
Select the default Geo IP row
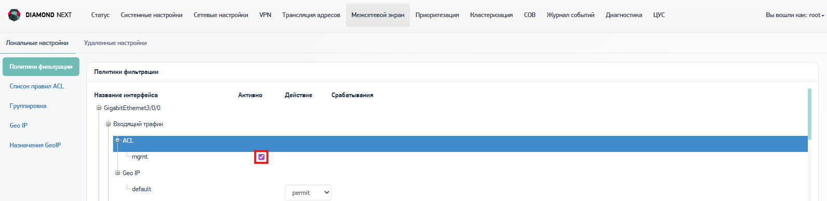(142, 189)
